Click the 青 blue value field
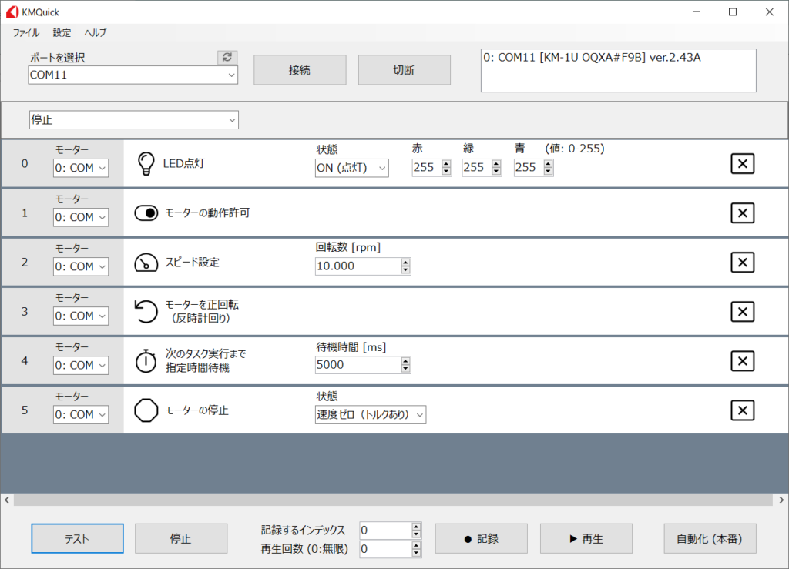 (529, 167)
